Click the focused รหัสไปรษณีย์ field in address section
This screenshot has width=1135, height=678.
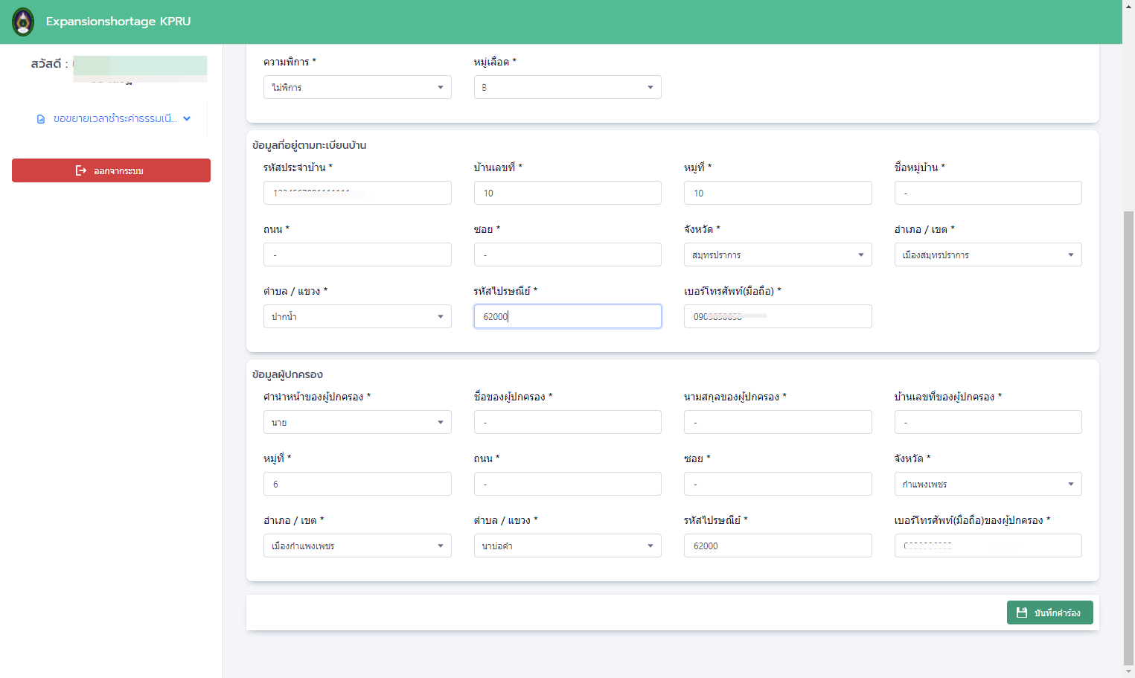[567, 316]
